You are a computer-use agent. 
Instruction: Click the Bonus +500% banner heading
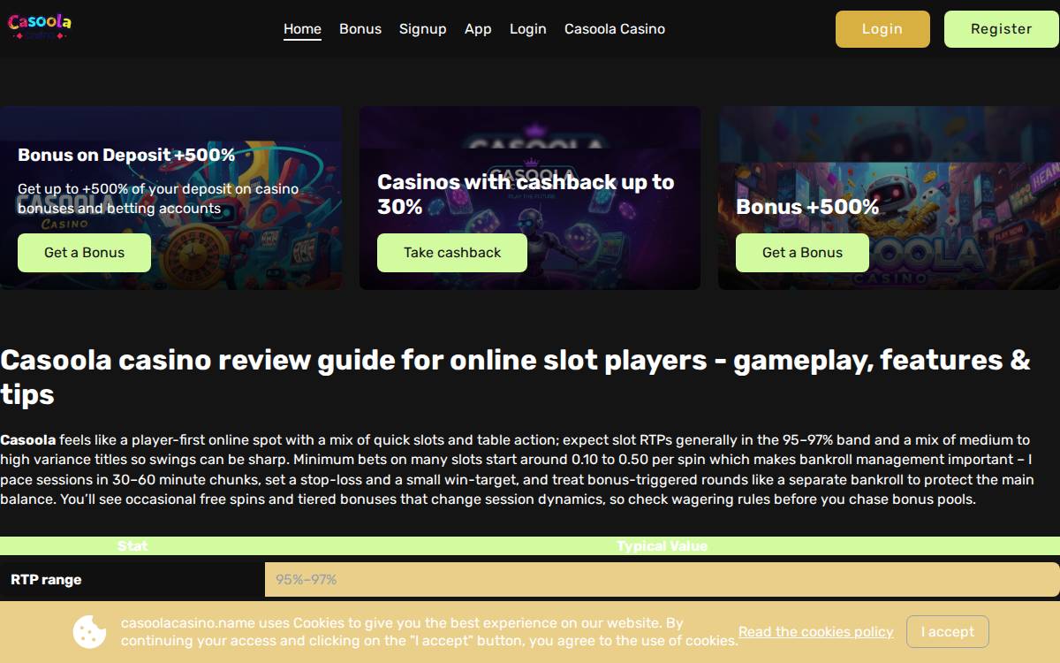click(x=807, y=207)
